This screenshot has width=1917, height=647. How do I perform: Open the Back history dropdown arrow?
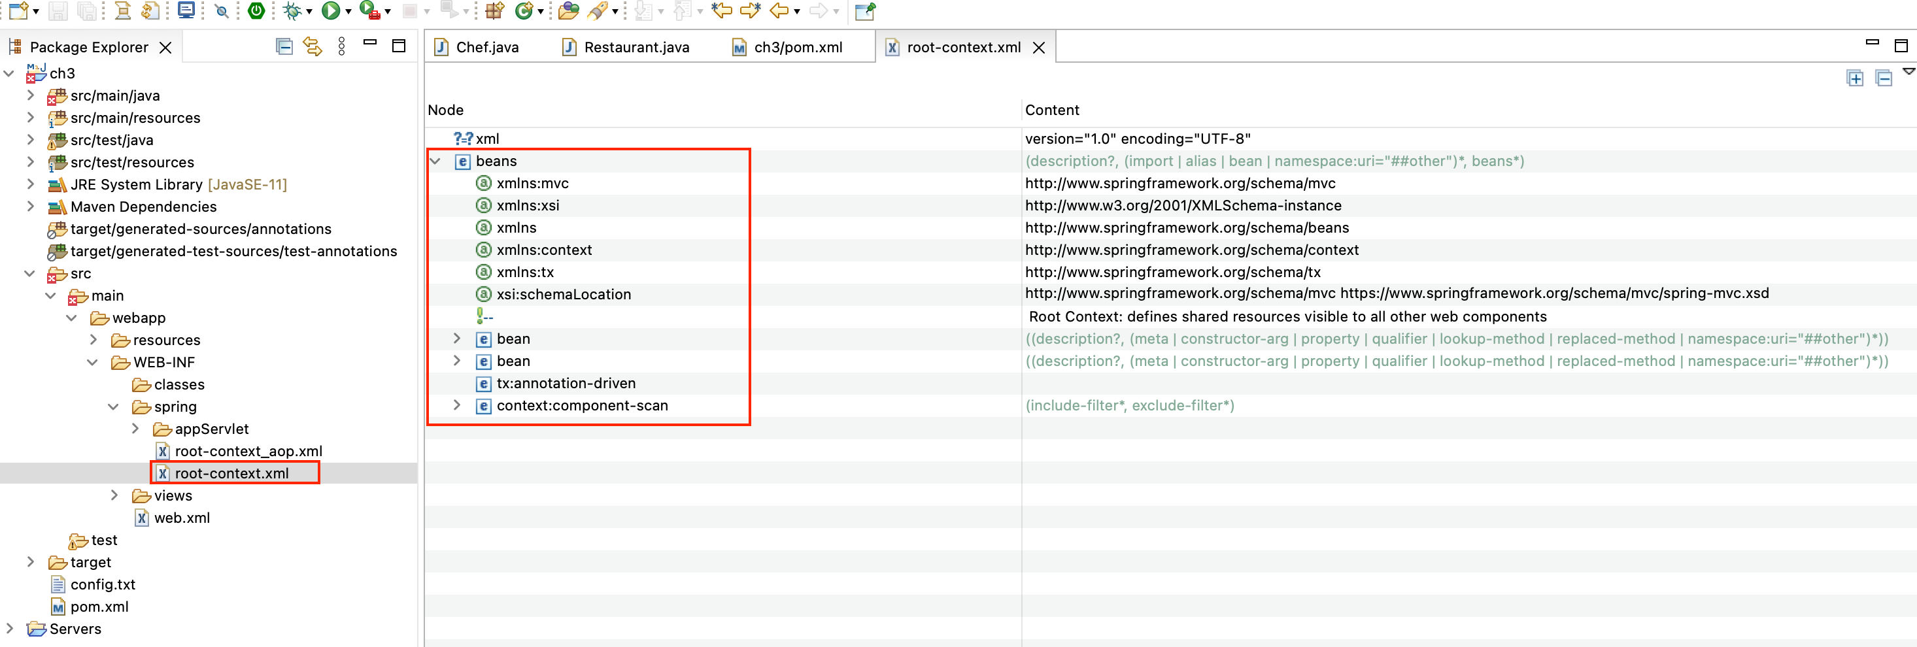coord(797,12)
